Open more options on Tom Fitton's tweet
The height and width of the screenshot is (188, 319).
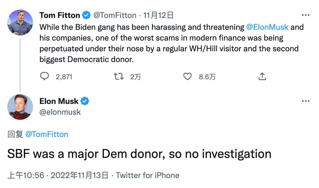(x=306, y=15)
